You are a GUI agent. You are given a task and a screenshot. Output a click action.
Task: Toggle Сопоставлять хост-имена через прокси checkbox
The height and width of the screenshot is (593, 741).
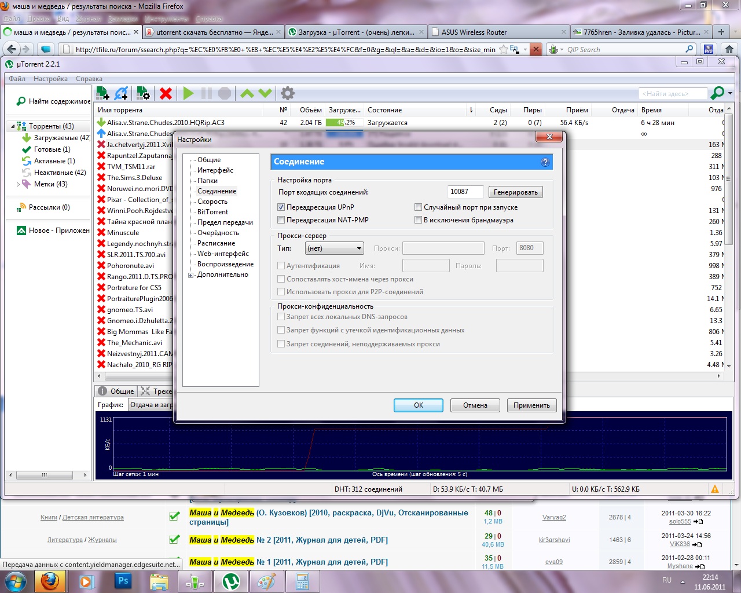click(x=281, y=279)
